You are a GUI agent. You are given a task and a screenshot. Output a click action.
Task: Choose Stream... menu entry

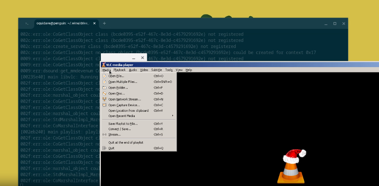pyautogui.click(x=139, y=135)
